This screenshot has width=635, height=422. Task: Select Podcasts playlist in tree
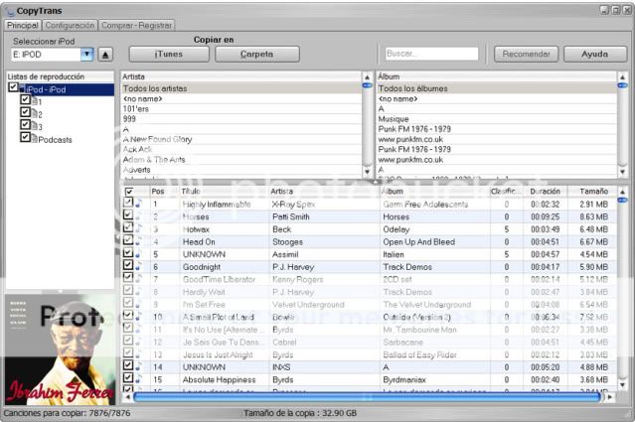click(55, 140)
